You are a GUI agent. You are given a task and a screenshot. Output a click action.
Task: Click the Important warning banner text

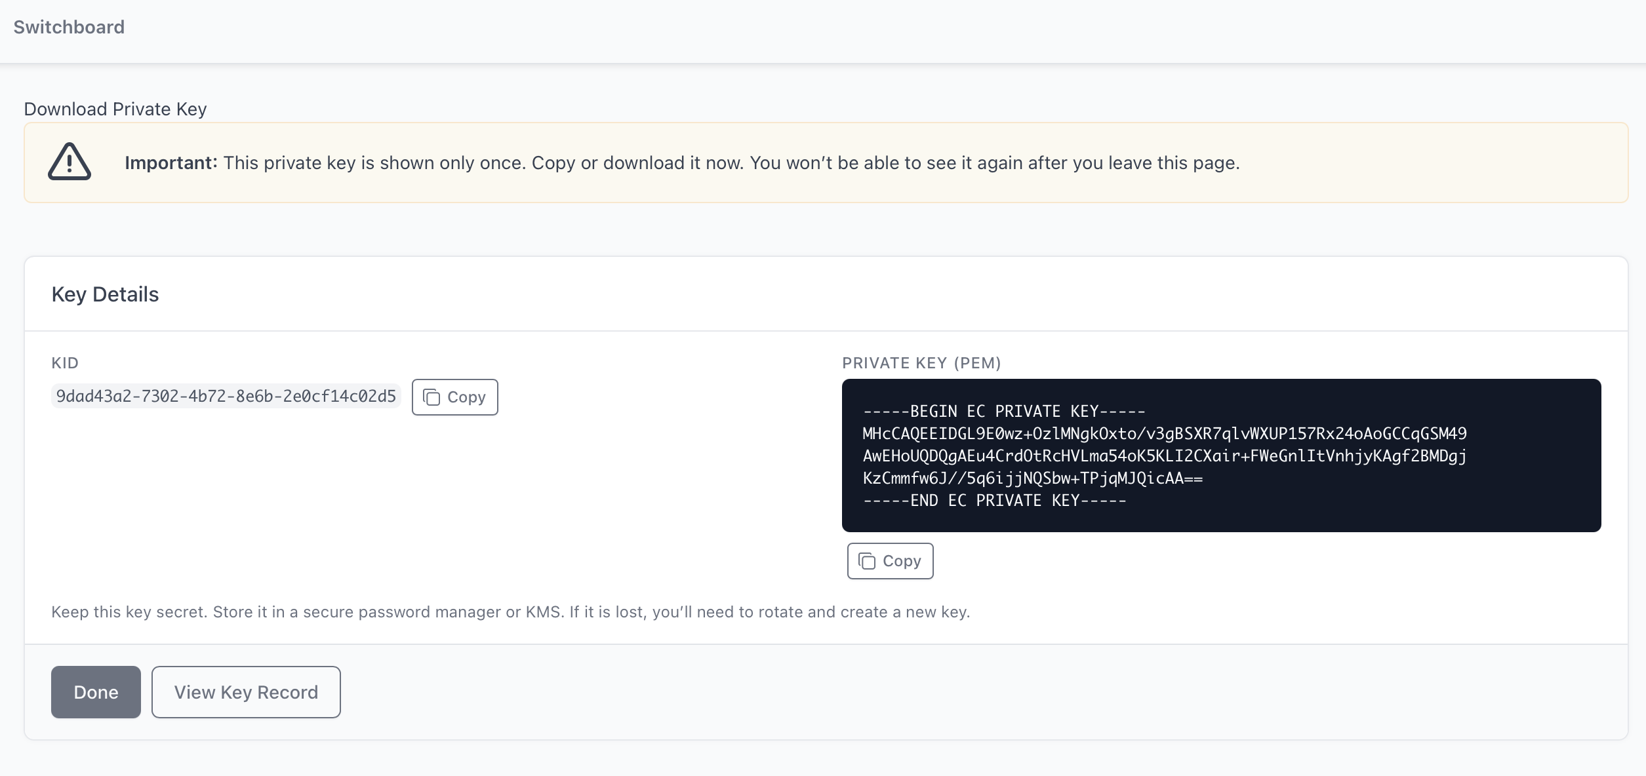click(682, 163)
